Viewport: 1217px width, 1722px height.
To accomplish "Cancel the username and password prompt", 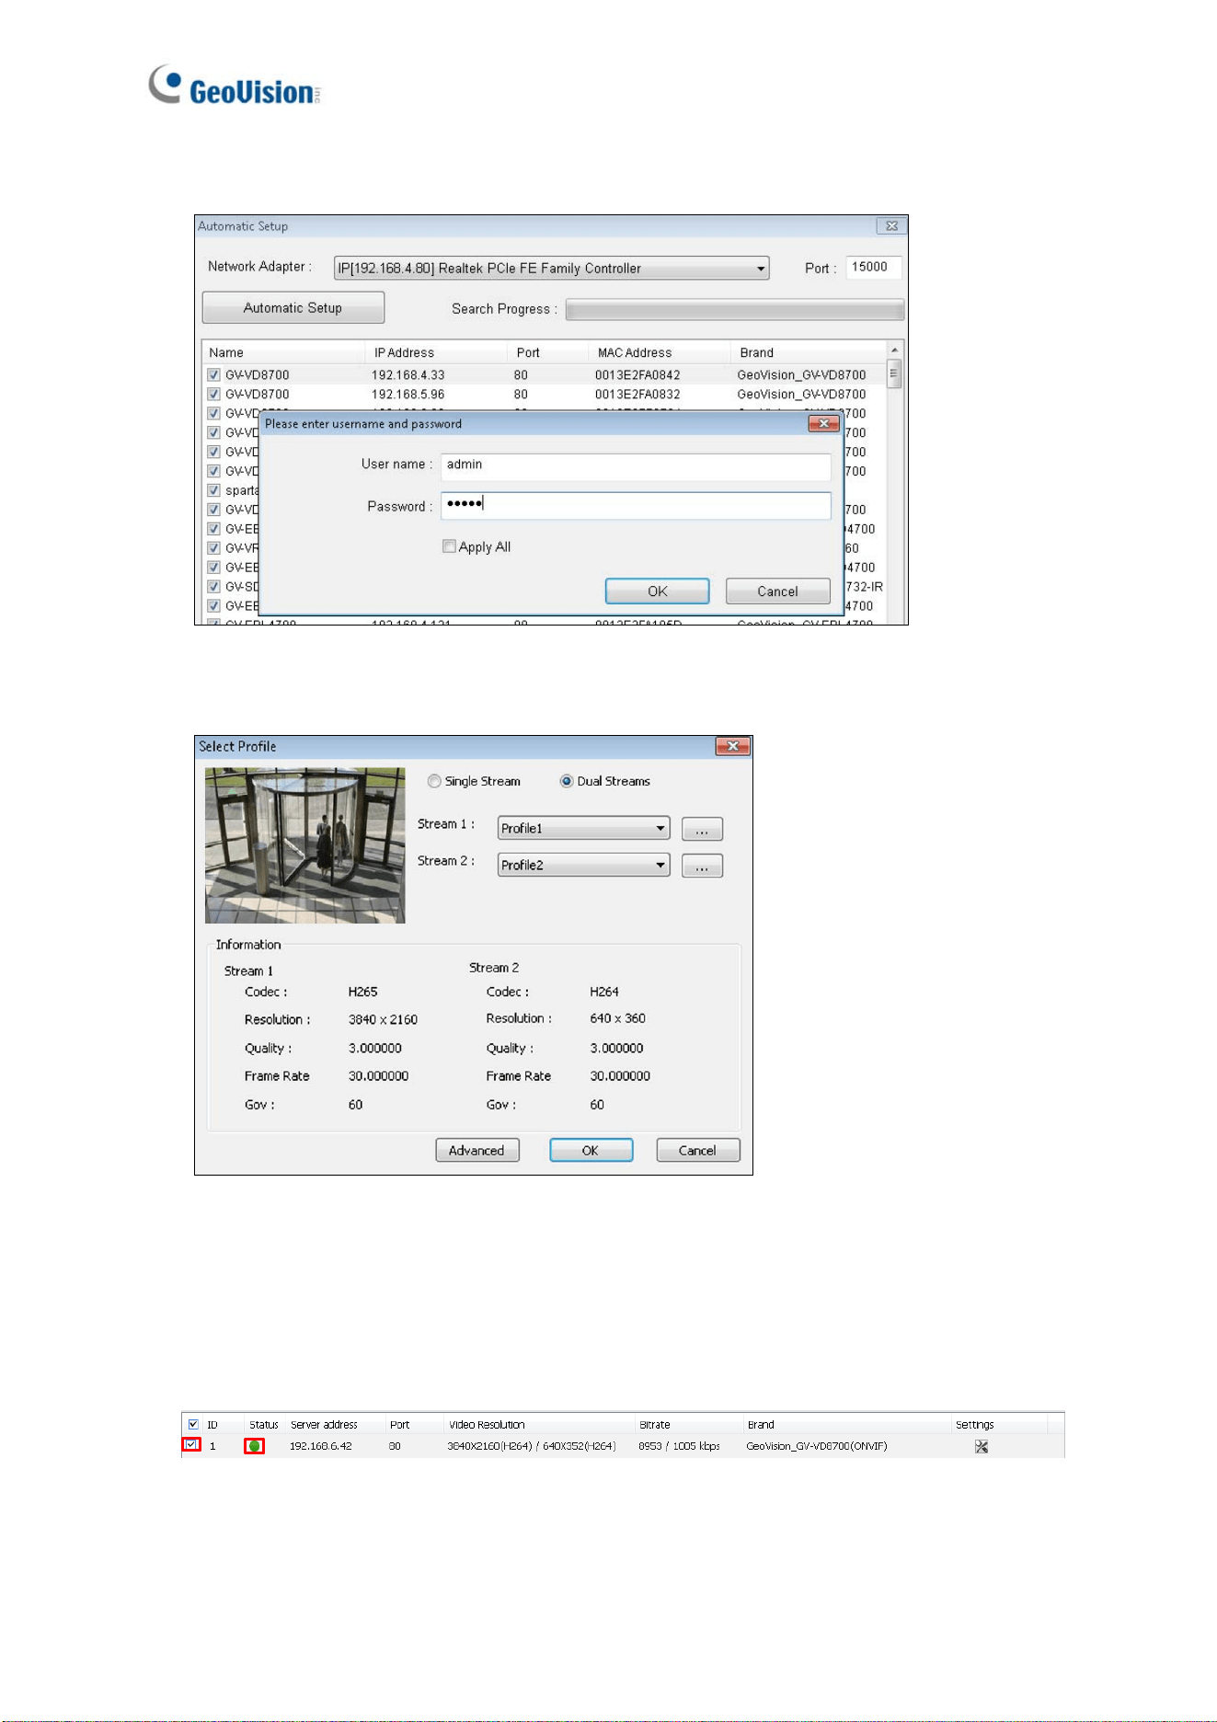I will pos(777,591).
